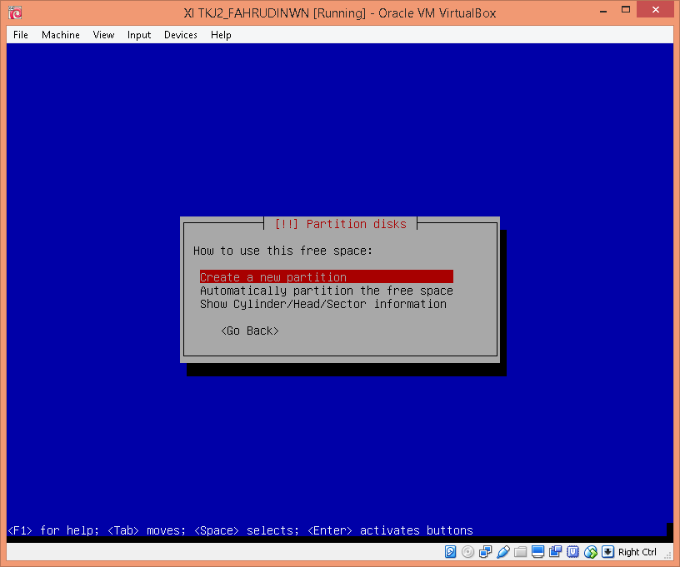Open the shared folders status icon
The image size is (680, 567).
pyautogui.click(x=520, y=551)
